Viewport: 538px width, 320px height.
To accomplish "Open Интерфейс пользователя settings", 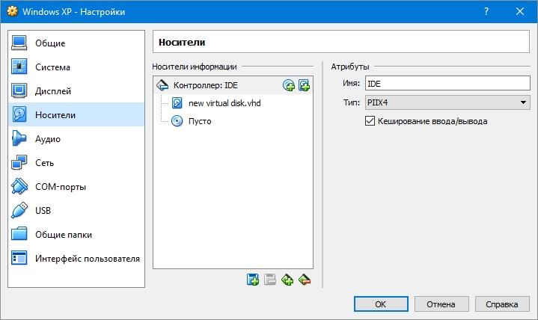I will point(76,258).
